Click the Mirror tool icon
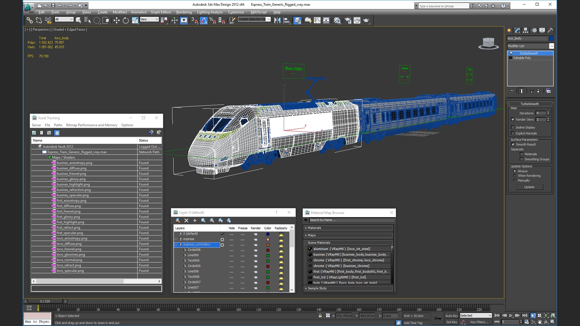 (277, 20)
